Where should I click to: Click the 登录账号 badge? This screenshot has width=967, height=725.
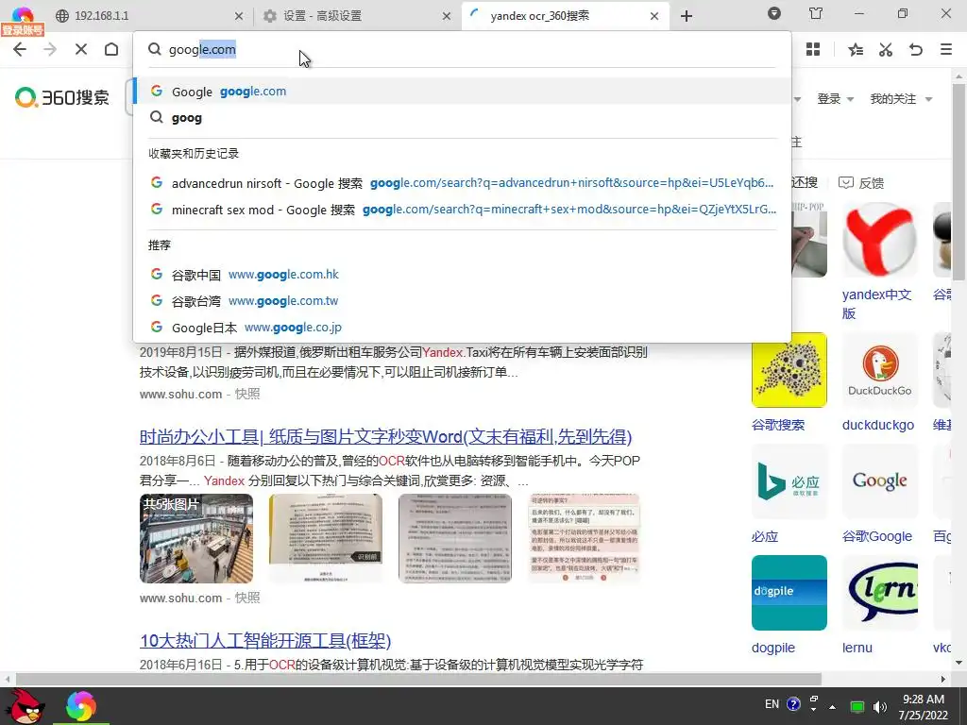tap(23, 29)
